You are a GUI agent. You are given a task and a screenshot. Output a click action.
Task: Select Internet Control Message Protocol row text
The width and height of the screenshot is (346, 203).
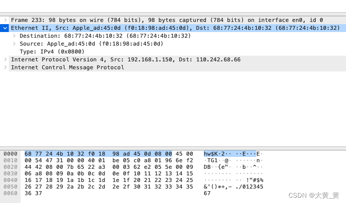[68, 68]
